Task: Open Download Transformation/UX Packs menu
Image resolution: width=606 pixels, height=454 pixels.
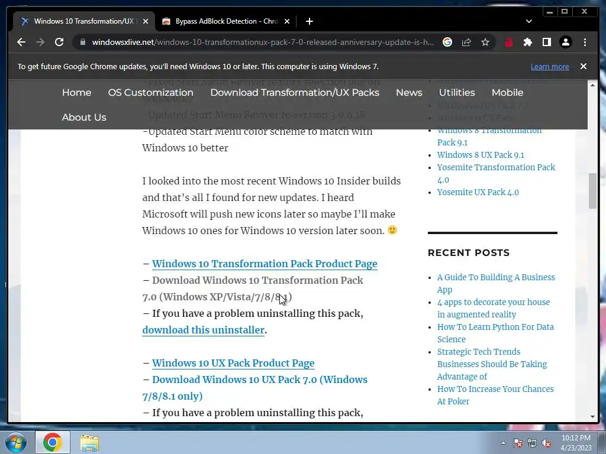Action: (295, 93)
